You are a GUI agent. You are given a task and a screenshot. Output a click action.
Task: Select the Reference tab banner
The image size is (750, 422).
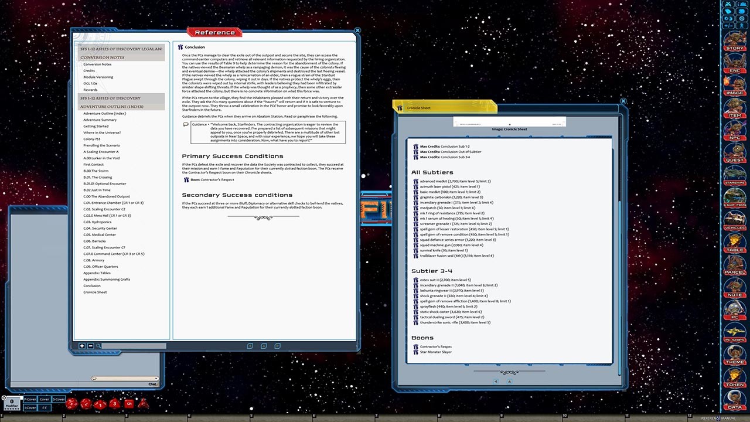(214, 32)
